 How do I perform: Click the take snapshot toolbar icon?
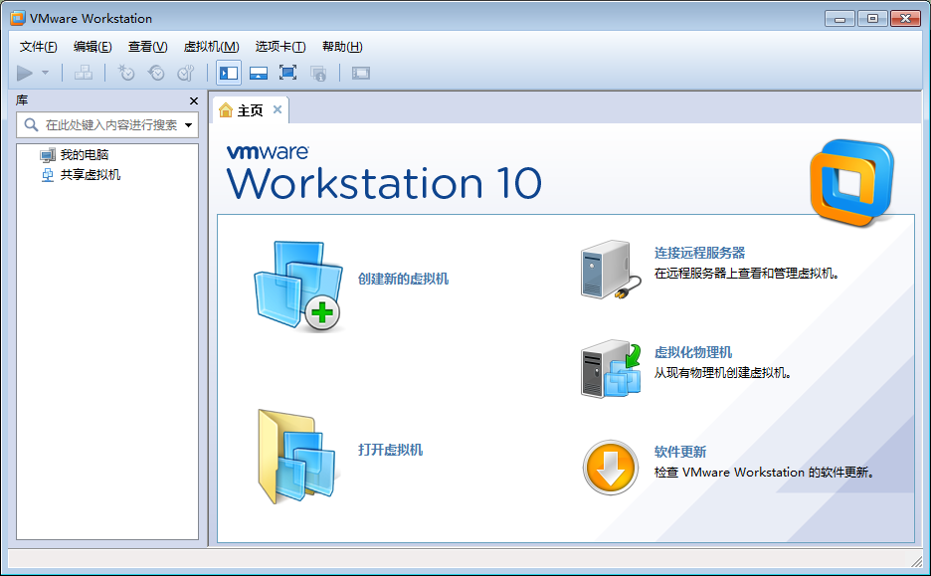pyautogui.click(x=126, y=73)
